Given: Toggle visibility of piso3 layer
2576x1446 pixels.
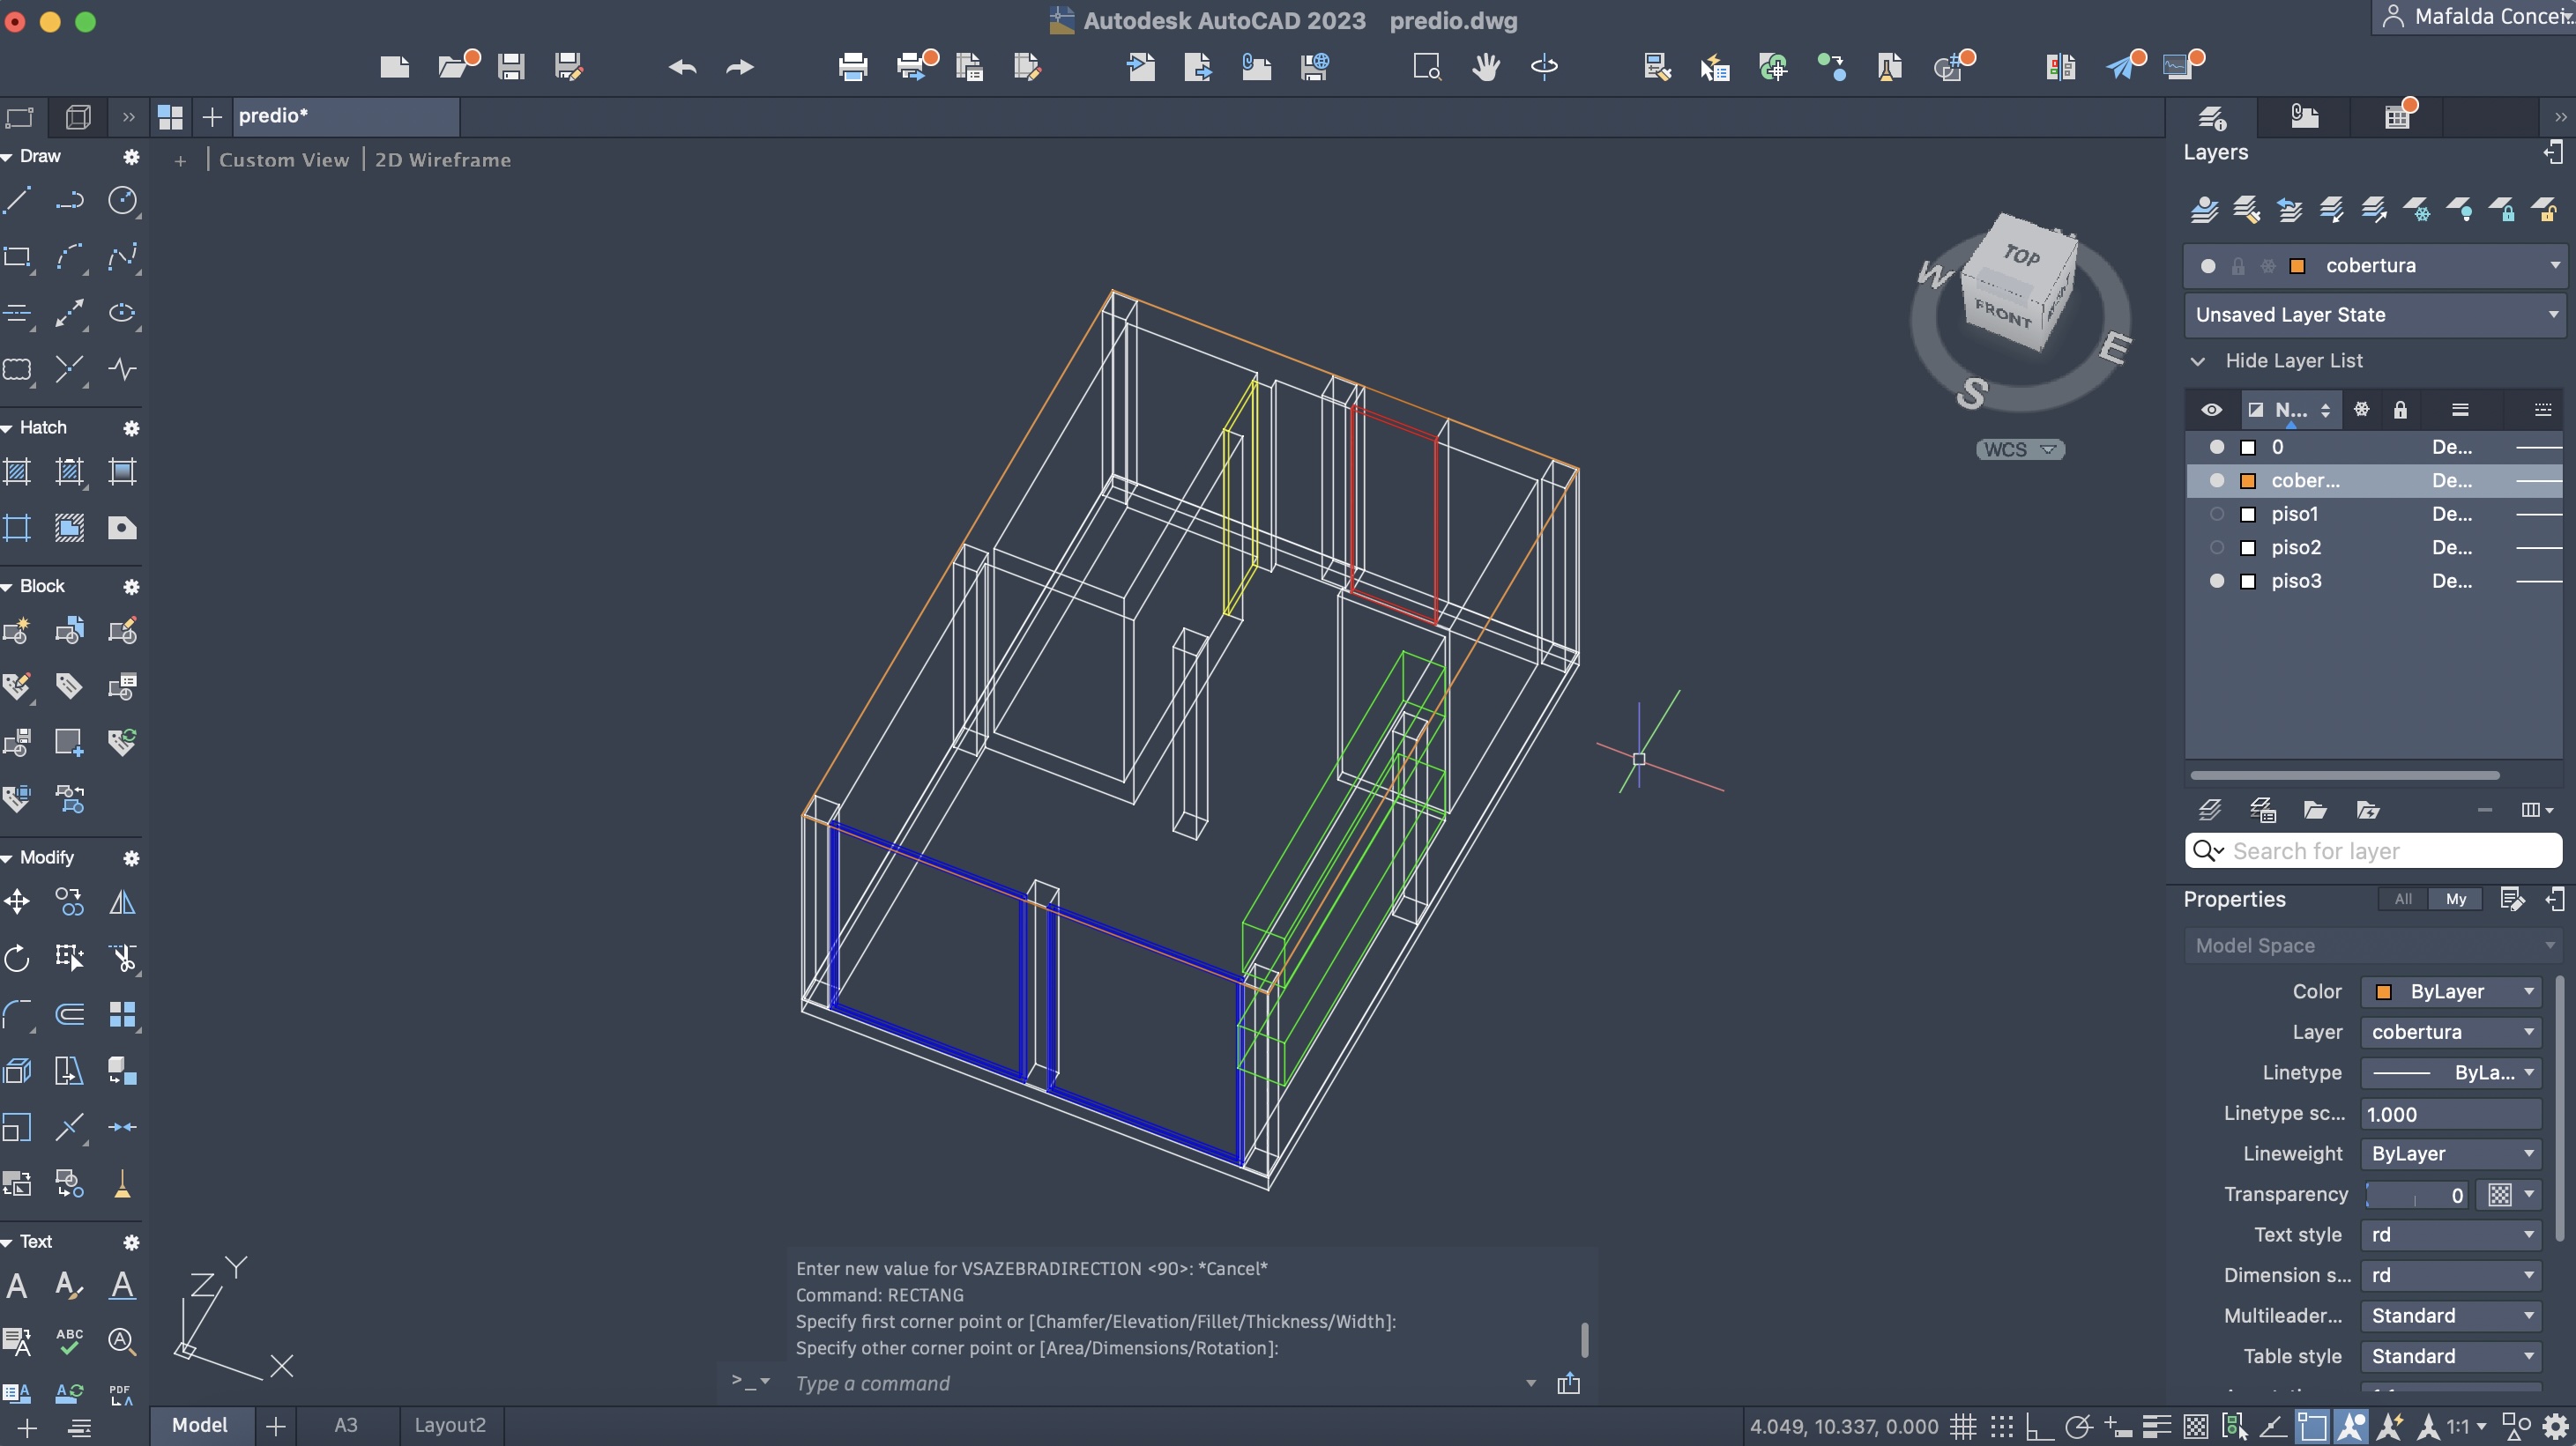Looking at the screenshot, I should point(2216,581).
